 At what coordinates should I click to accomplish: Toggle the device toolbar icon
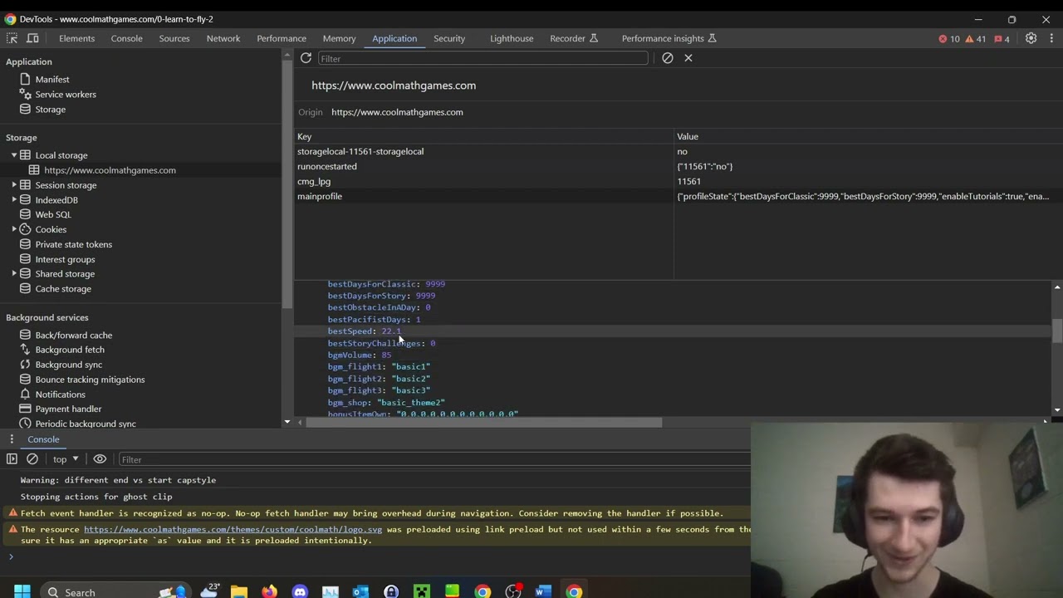coord(32,38)
